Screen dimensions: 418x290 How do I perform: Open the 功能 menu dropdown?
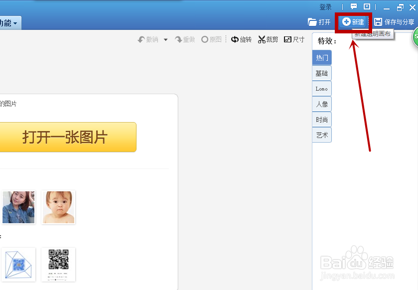[x=7, y=22]
